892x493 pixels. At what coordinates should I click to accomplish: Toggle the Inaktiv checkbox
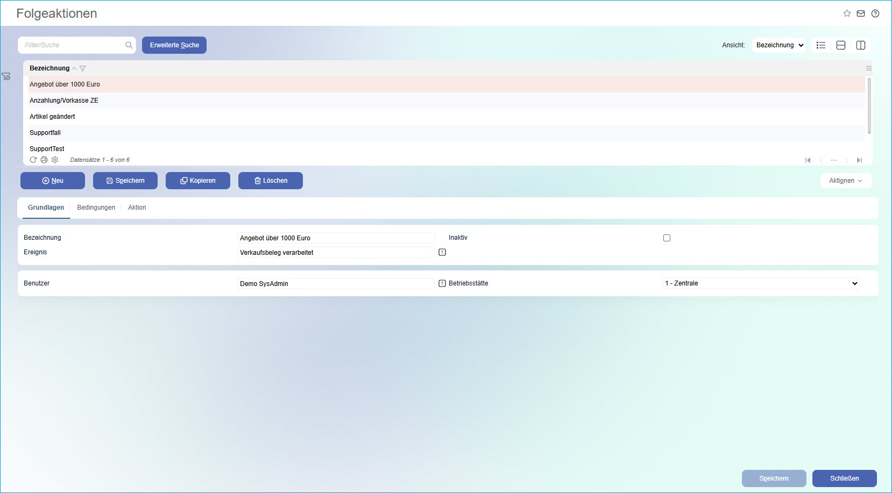[x=667, y=238]
